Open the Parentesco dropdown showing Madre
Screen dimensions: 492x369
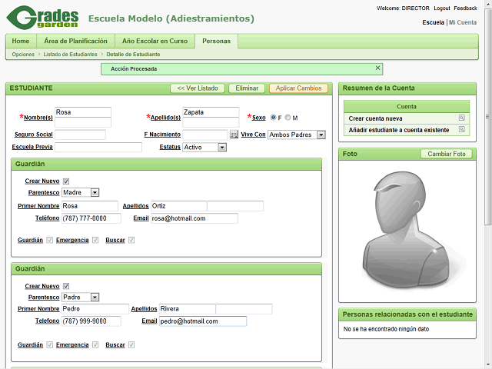click(95, 193)
